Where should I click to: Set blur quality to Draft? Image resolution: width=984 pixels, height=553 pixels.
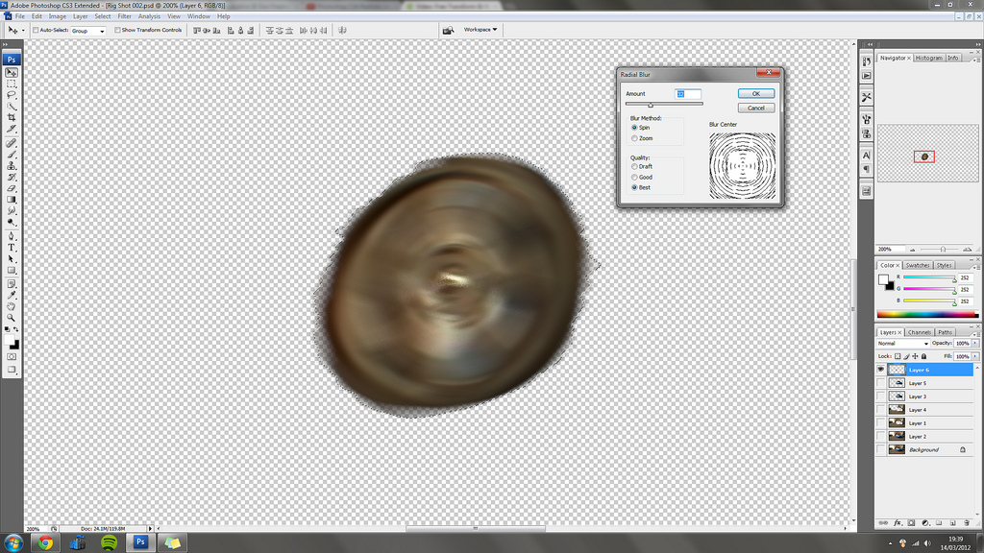click(634, 166)
